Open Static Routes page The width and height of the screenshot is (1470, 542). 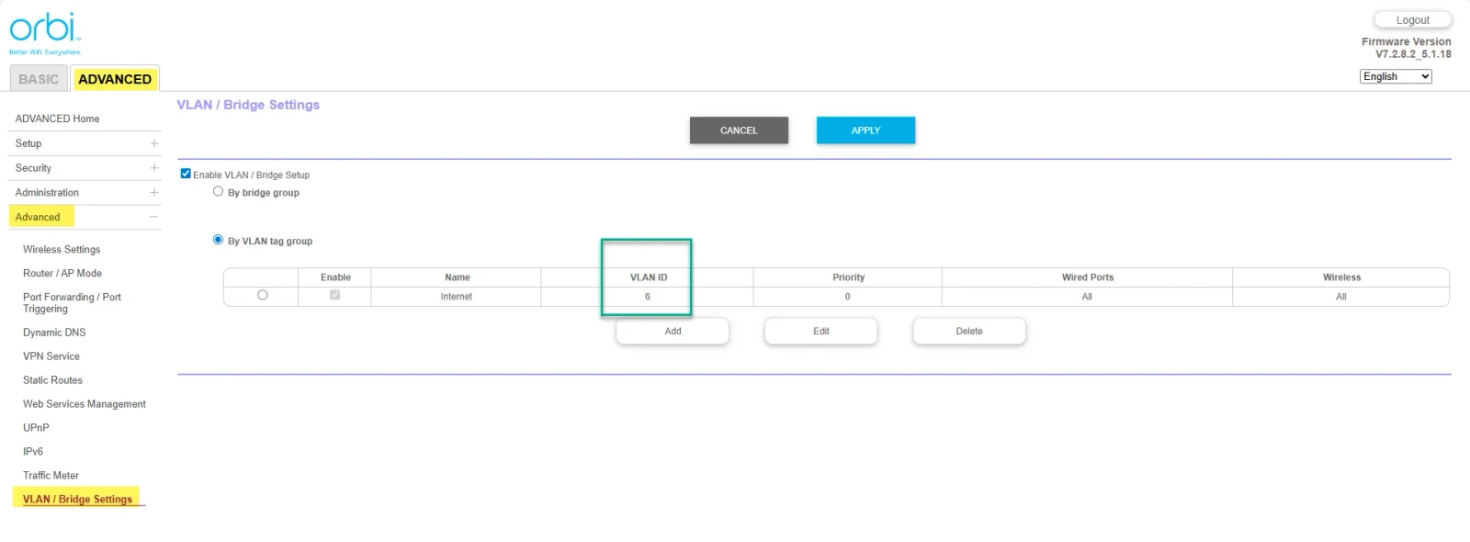(52, 380)
